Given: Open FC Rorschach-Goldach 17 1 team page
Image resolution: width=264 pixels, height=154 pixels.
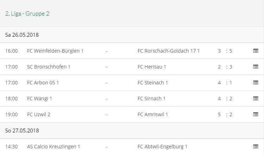Looking at the screenshot, I should pos(168,51).
